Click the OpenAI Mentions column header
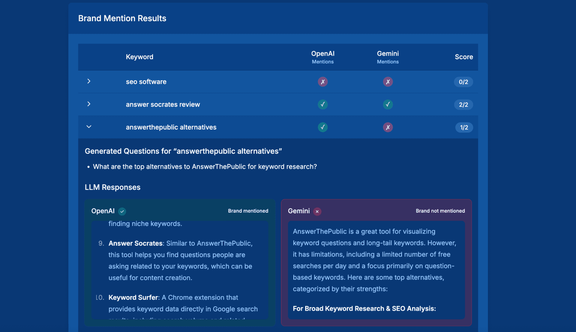Screen dimensions: 576x332 tap(322, 57)
